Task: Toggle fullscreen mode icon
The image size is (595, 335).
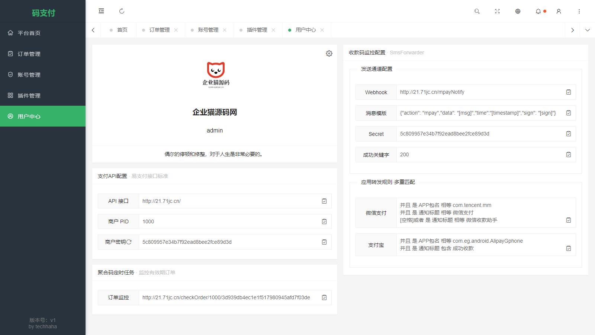Action: 497,11
